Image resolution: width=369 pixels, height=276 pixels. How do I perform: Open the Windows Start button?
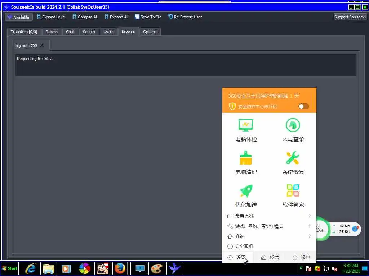(10, 268)
